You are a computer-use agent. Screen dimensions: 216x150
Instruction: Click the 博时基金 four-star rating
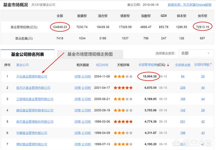(123, 144)
